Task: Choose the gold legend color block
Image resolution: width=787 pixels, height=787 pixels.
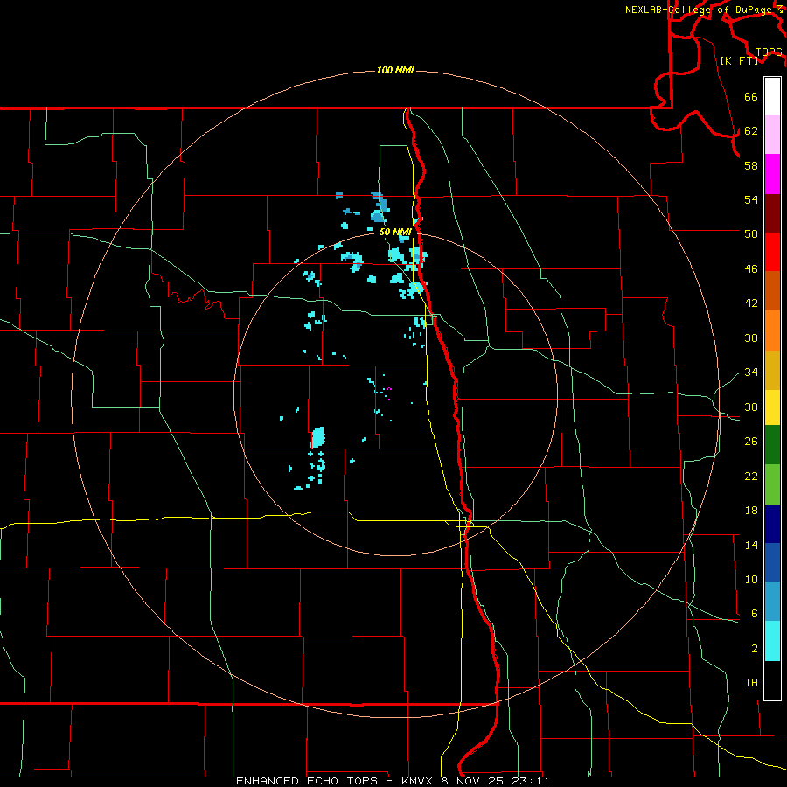Action: point(772,370)
